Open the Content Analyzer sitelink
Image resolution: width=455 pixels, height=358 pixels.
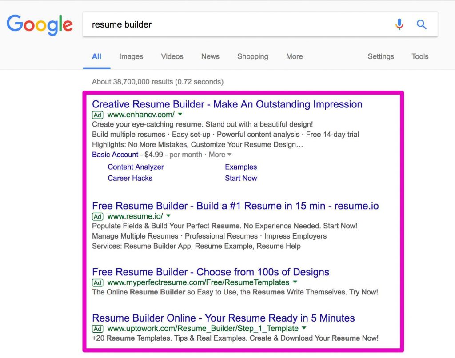136,167
